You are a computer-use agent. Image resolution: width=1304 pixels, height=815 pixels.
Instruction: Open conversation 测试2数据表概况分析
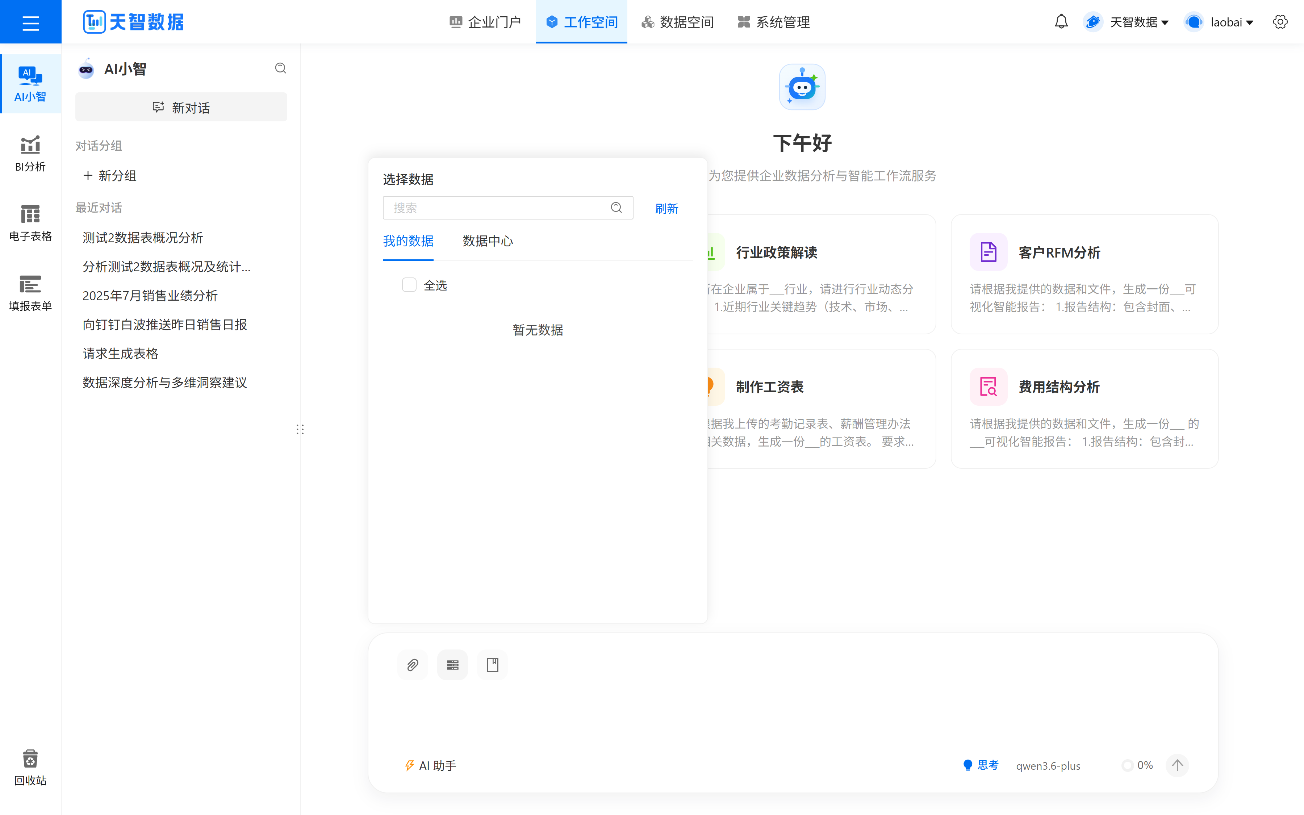pos(143,238)
